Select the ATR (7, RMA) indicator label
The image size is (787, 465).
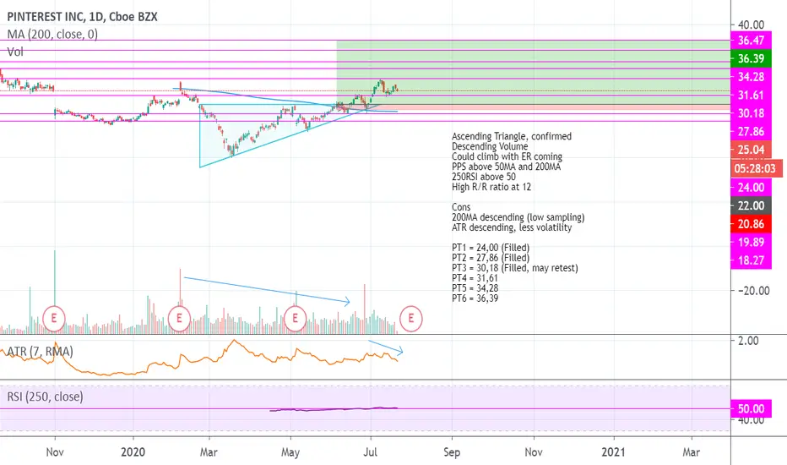click(41, 352)
